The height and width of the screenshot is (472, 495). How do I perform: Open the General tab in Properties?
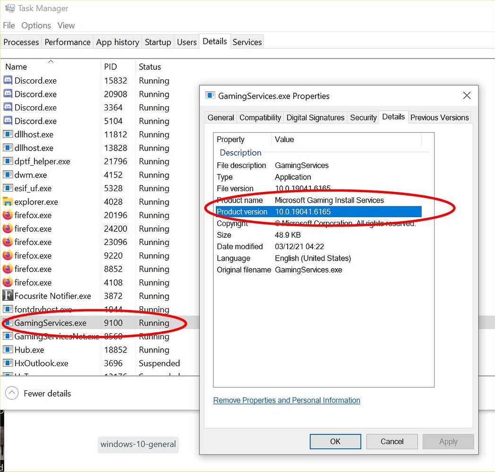coord(221,118)
